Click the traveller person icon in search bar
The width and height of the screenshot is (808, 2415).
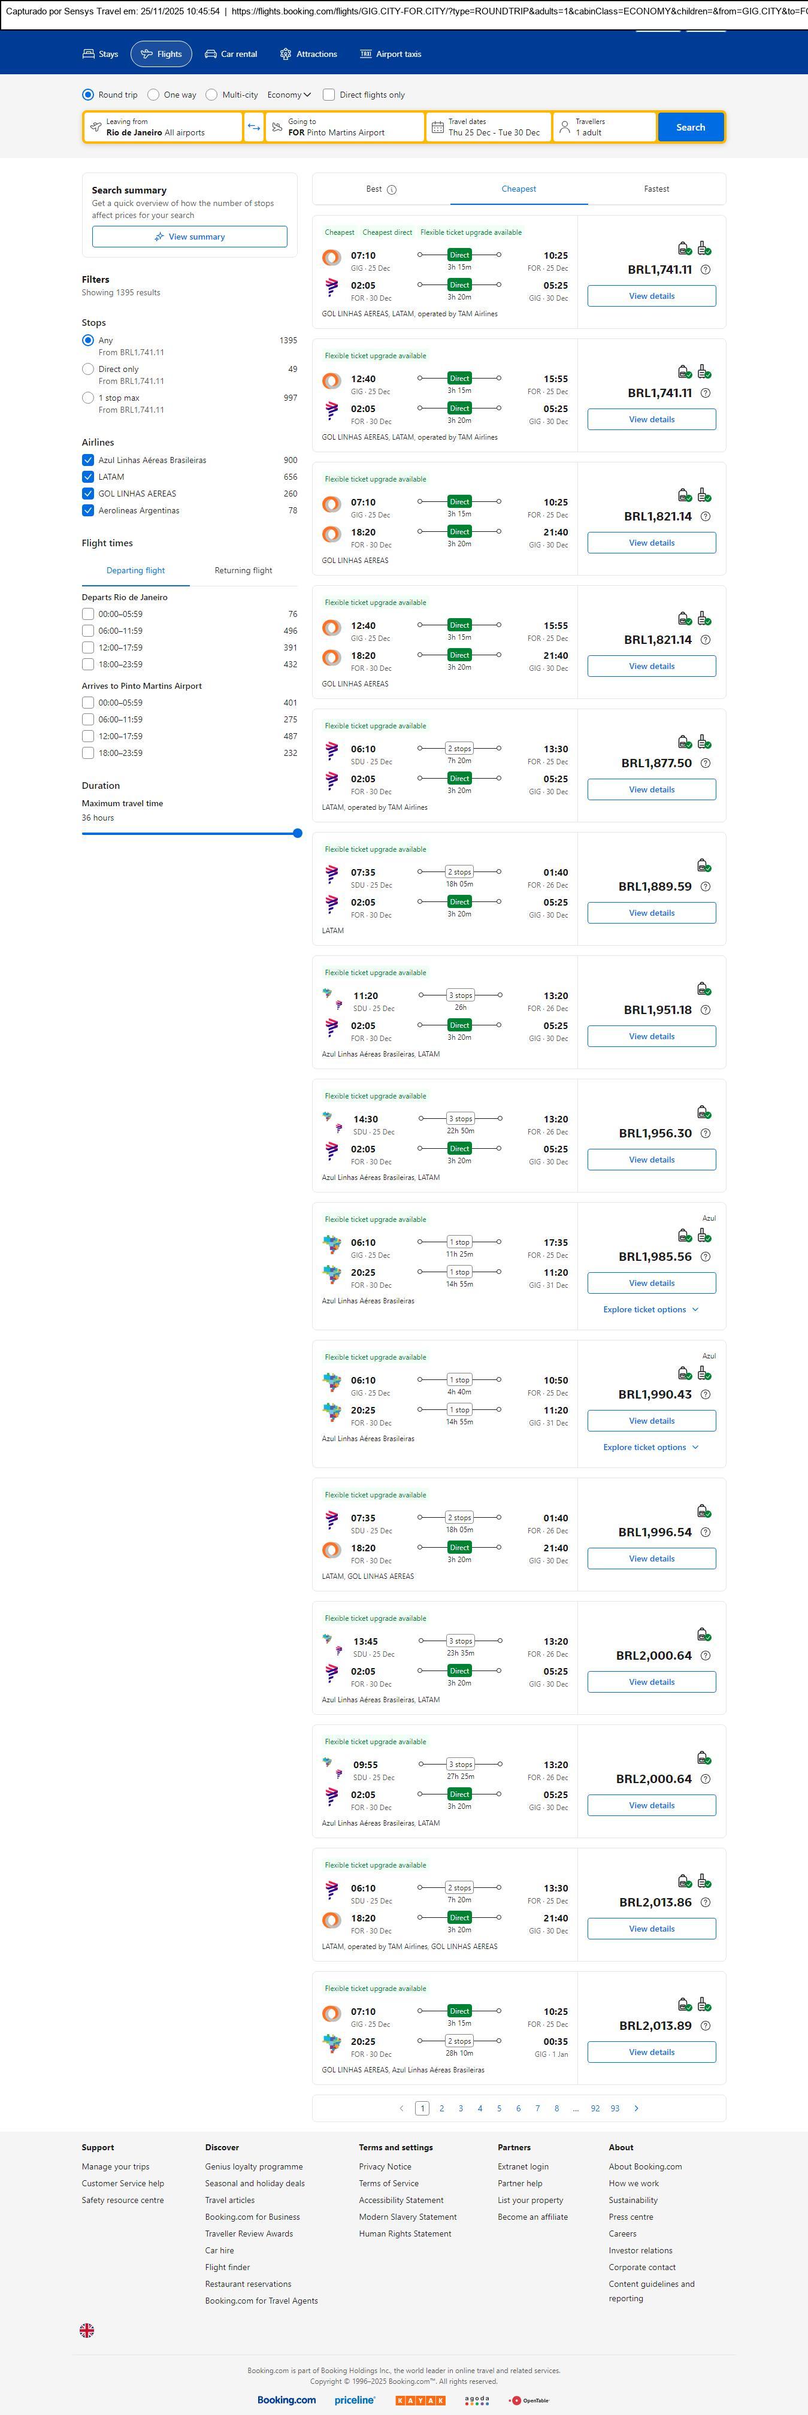(564, 128)
